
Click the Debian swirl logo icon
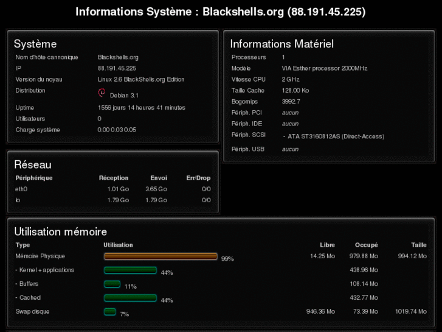(102, 93)
